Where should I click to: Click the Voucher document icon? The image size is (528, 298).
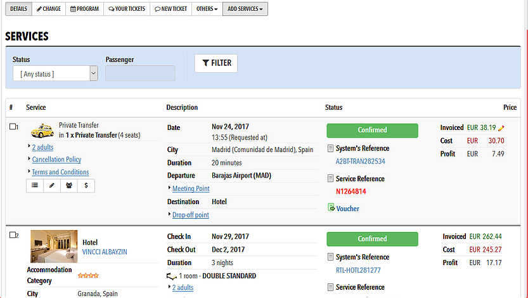pos(331,207)
